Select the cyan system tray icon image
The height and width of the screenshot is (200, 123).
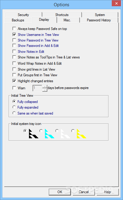[x=50, y=134]
